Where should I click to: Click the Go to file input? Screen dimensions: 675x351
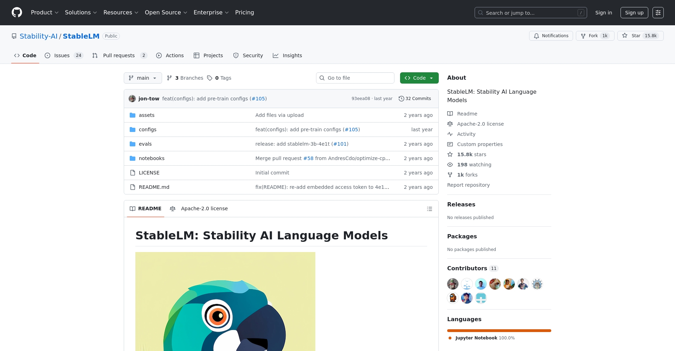355,78
